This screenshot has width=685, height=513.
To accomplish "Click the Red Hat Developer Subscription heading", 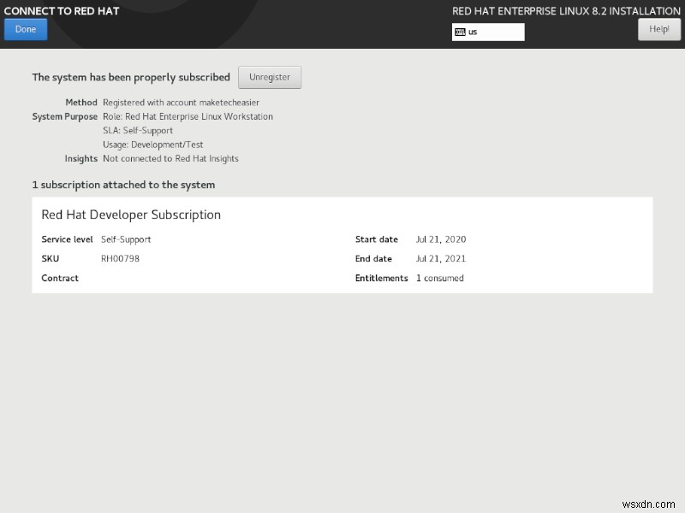I will (129, 215).
